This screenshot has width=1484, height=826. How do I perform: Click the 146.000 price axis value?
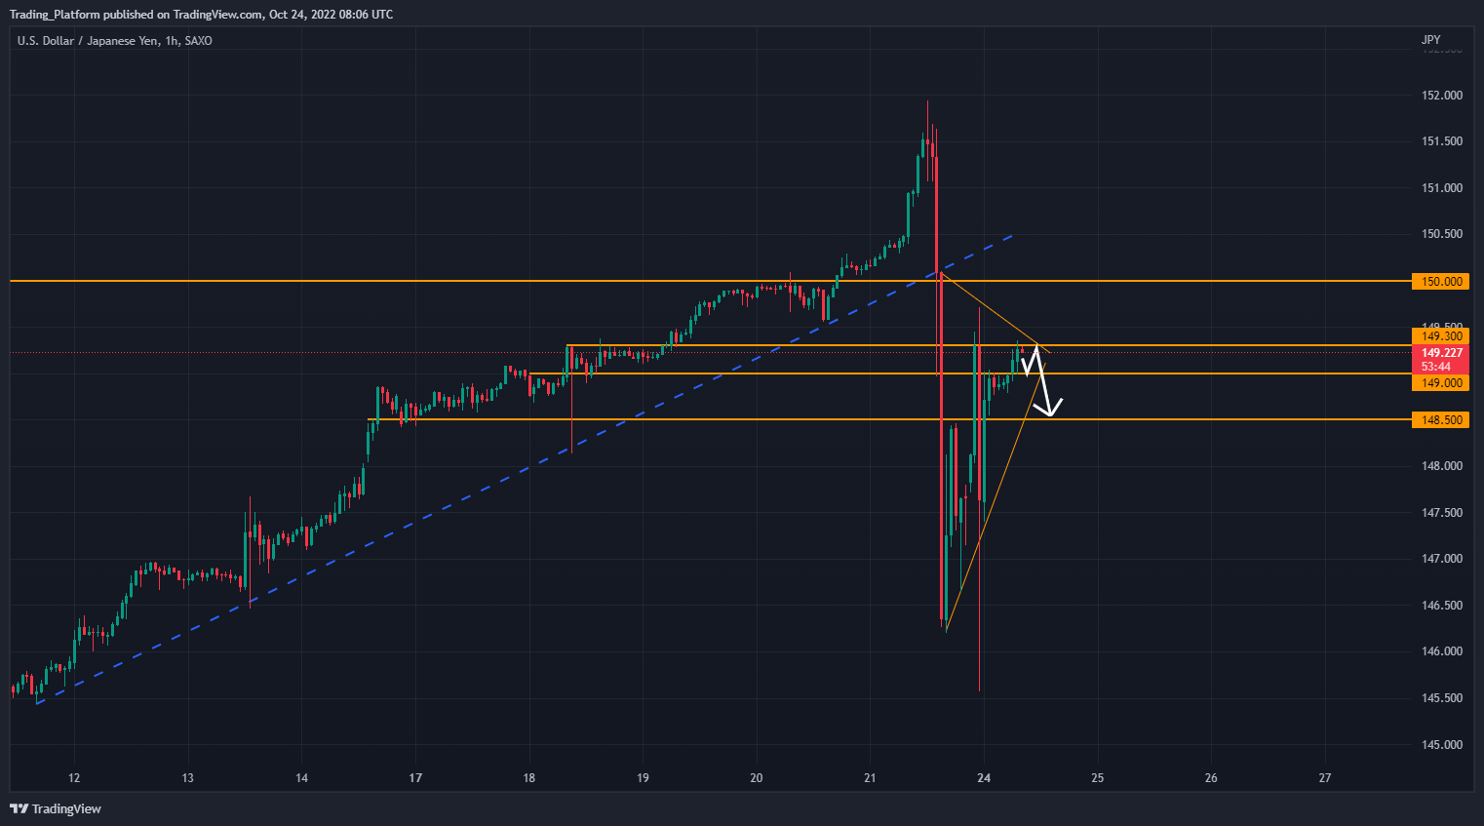point(1442,651)
